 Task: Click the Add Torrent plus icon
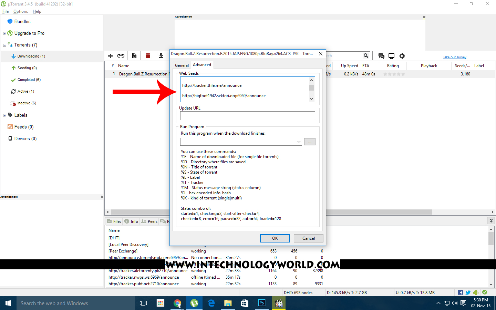[111, 56]
